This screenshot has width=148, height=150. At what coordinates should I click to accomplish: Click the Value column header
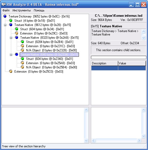pyautogui.click(x=132, y=63)
